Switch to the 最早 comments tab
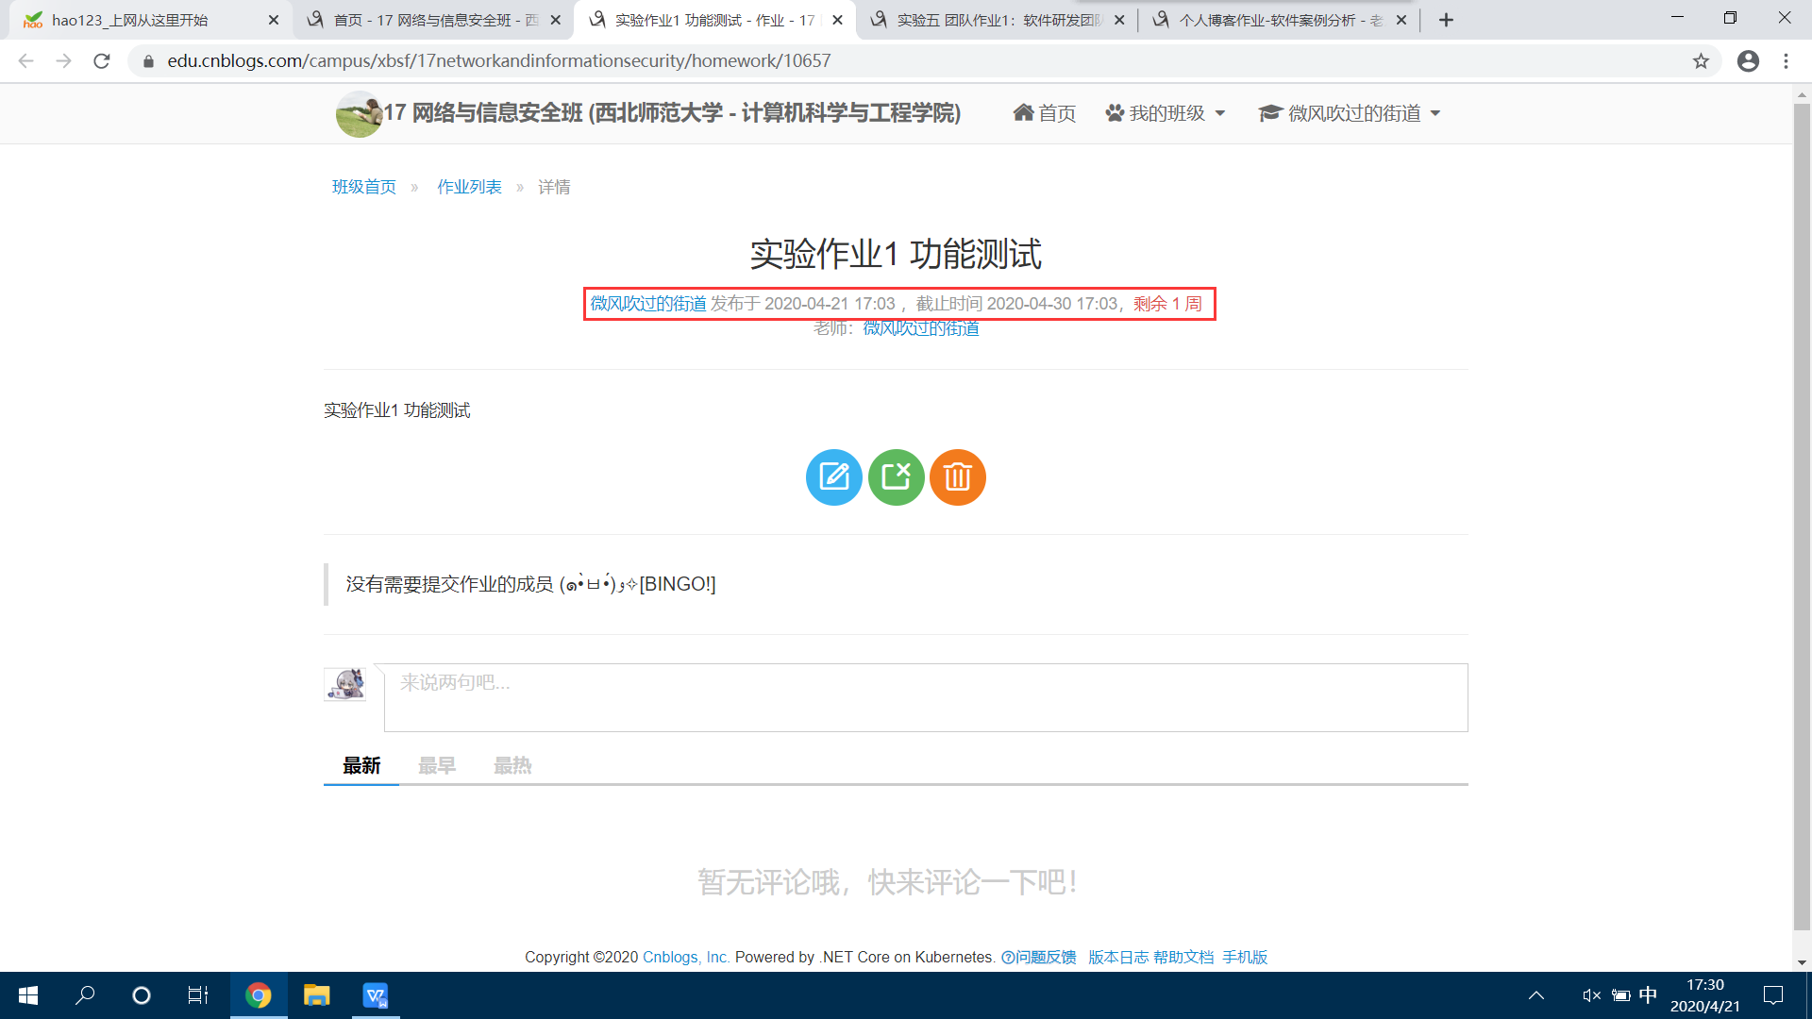1812x1019 pixels. point(436,765)
